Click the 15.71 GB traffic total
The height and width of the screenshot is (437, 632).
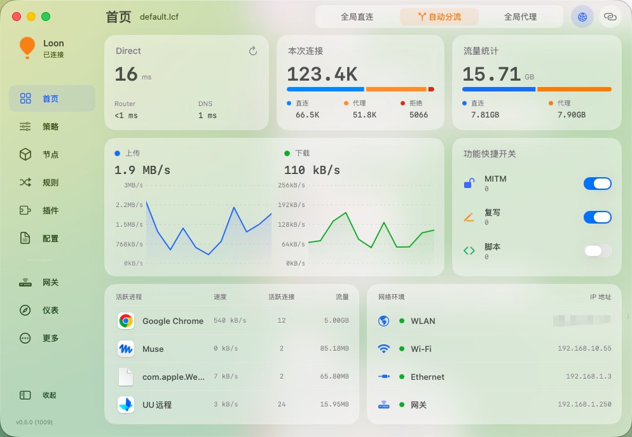498,74
